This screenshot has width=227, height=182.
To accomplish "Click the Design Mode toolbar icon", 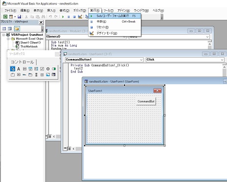I will tap(80, 17).
